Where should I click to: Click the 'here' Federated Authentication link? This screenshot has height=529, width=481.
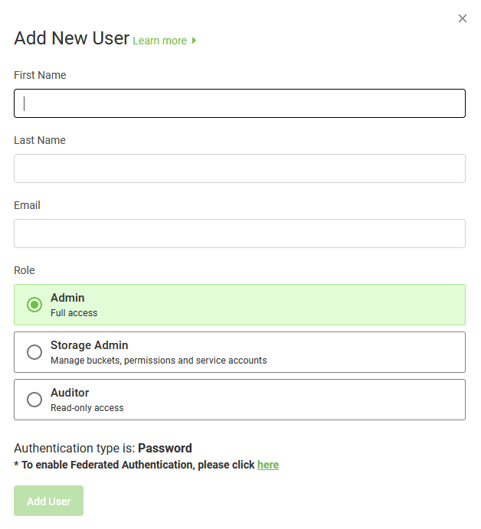coord(268,465)
